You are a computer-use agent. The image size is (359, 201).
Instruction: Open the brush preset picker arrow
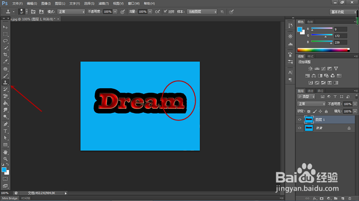26,12
